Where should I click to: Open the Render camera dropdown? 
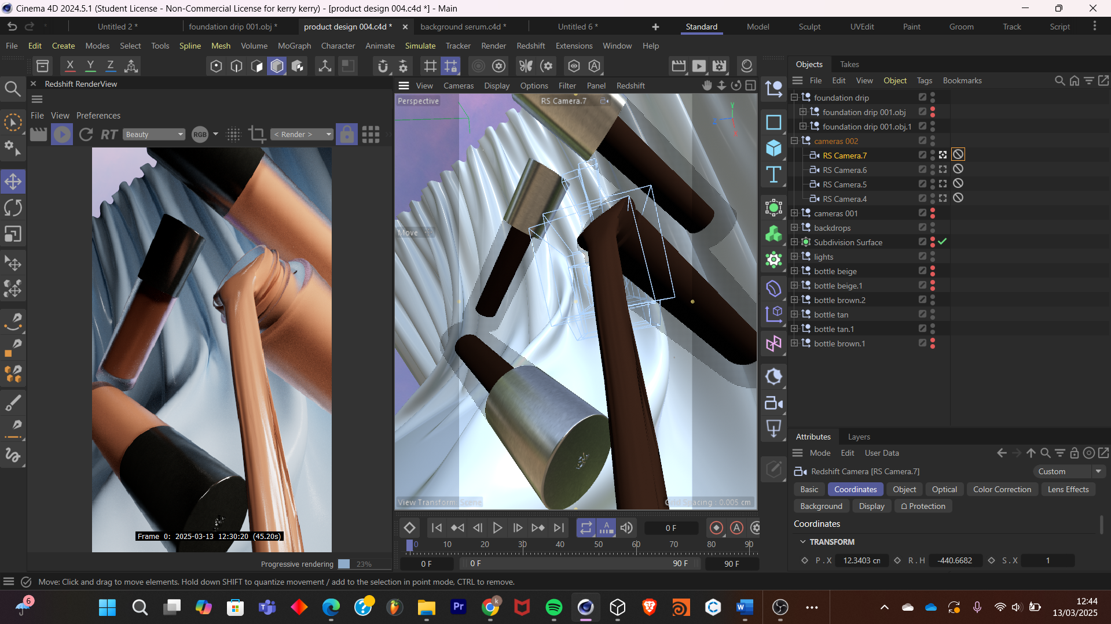302,134
